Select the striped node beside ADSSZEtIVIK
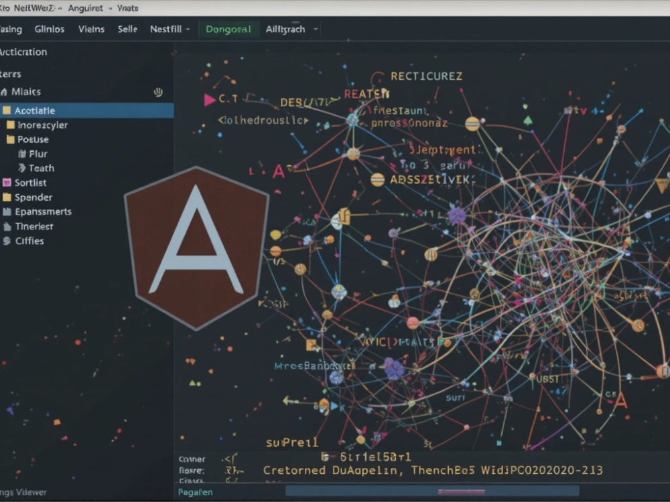670x502 pixels. click(378, 180)
